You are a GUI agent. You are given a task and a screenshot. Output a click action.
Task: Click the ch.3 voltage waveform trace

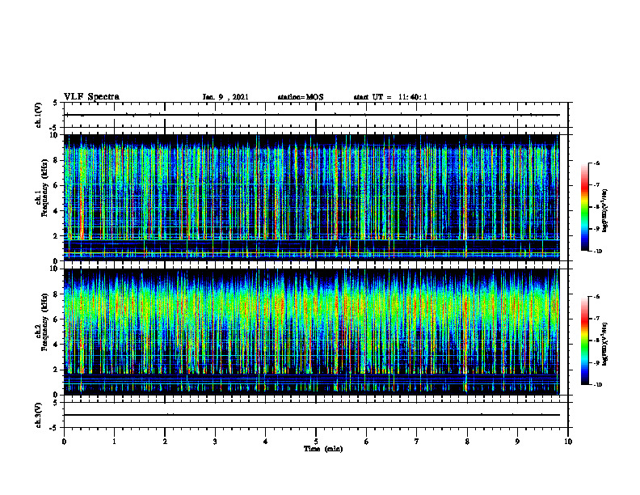coord(312,415)
